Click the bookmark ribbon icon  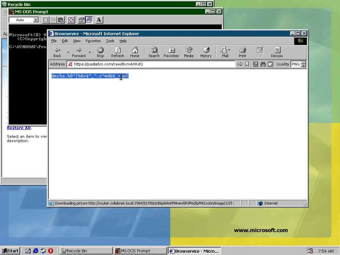coord(247,64)
